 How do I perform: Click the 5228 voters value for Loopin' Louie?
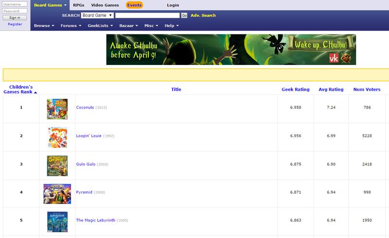(367, 136)
